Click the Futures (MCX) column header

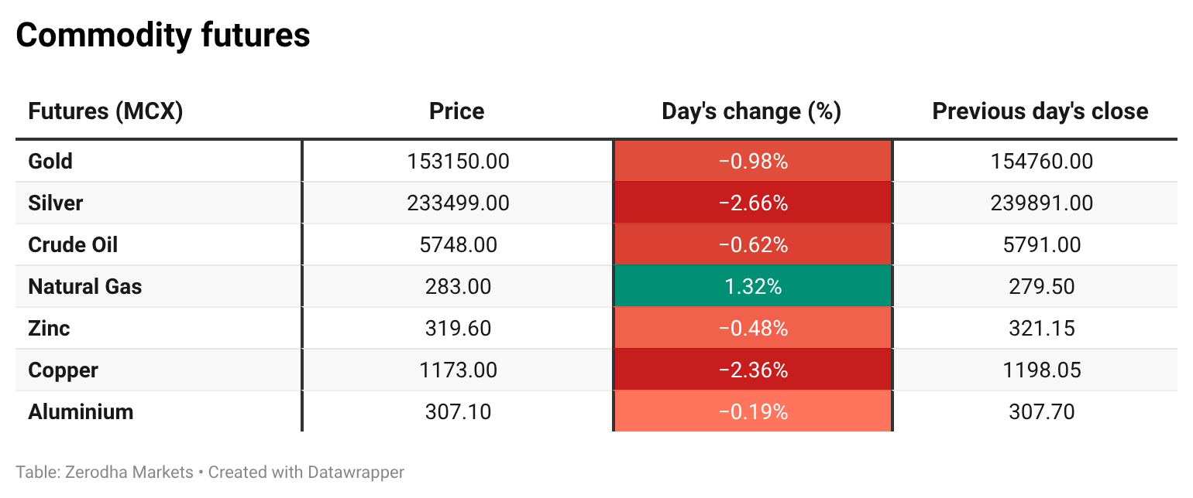pyautogui.click(x=105, y=111)
